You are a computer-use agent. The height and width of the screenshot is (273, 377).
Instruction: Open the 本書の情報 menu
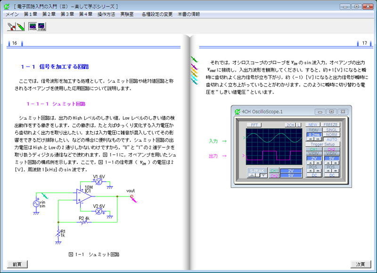(x=189, y=14)
